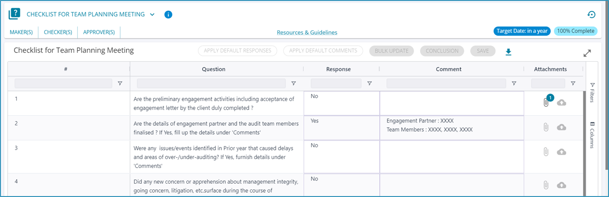The width and height of the screenshot is (609, 197).
Task: Open the Filters side panel
Action: [592, 92]
